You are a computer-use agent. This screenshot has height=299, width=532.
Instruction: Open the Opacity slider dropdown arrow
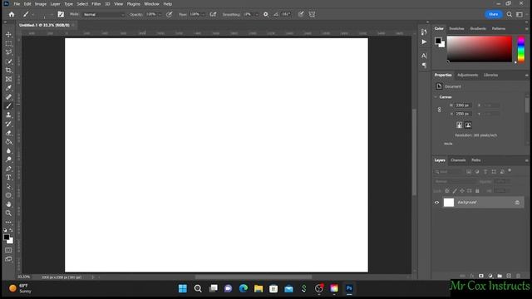(160, 15)
